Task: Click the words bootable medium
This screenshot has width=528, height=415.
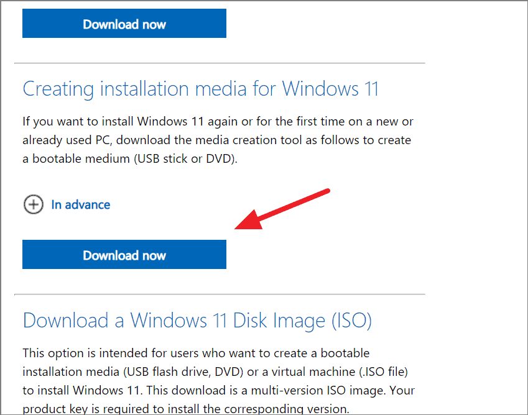Action: pos(81,159)
